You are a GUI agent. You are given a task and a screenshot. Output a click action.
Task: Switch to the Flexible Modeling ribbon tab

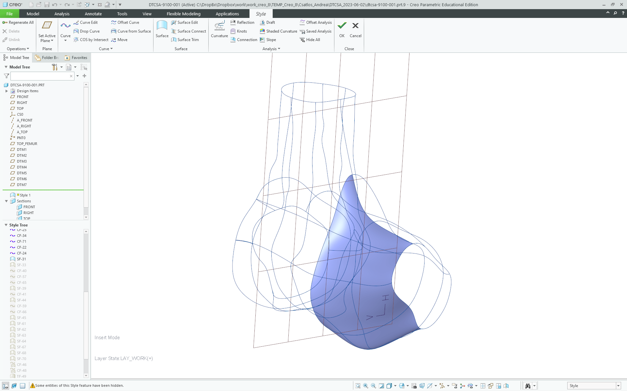point(184,14)
